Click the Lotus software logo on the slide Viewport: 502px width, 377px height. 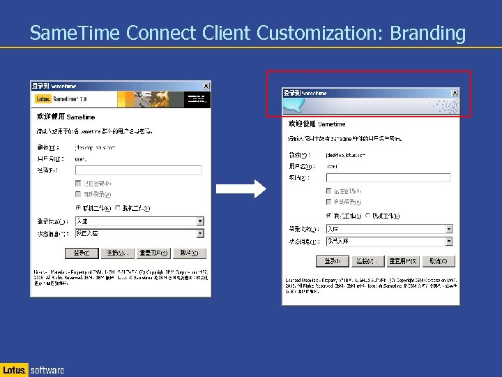[x=32, y=370]
